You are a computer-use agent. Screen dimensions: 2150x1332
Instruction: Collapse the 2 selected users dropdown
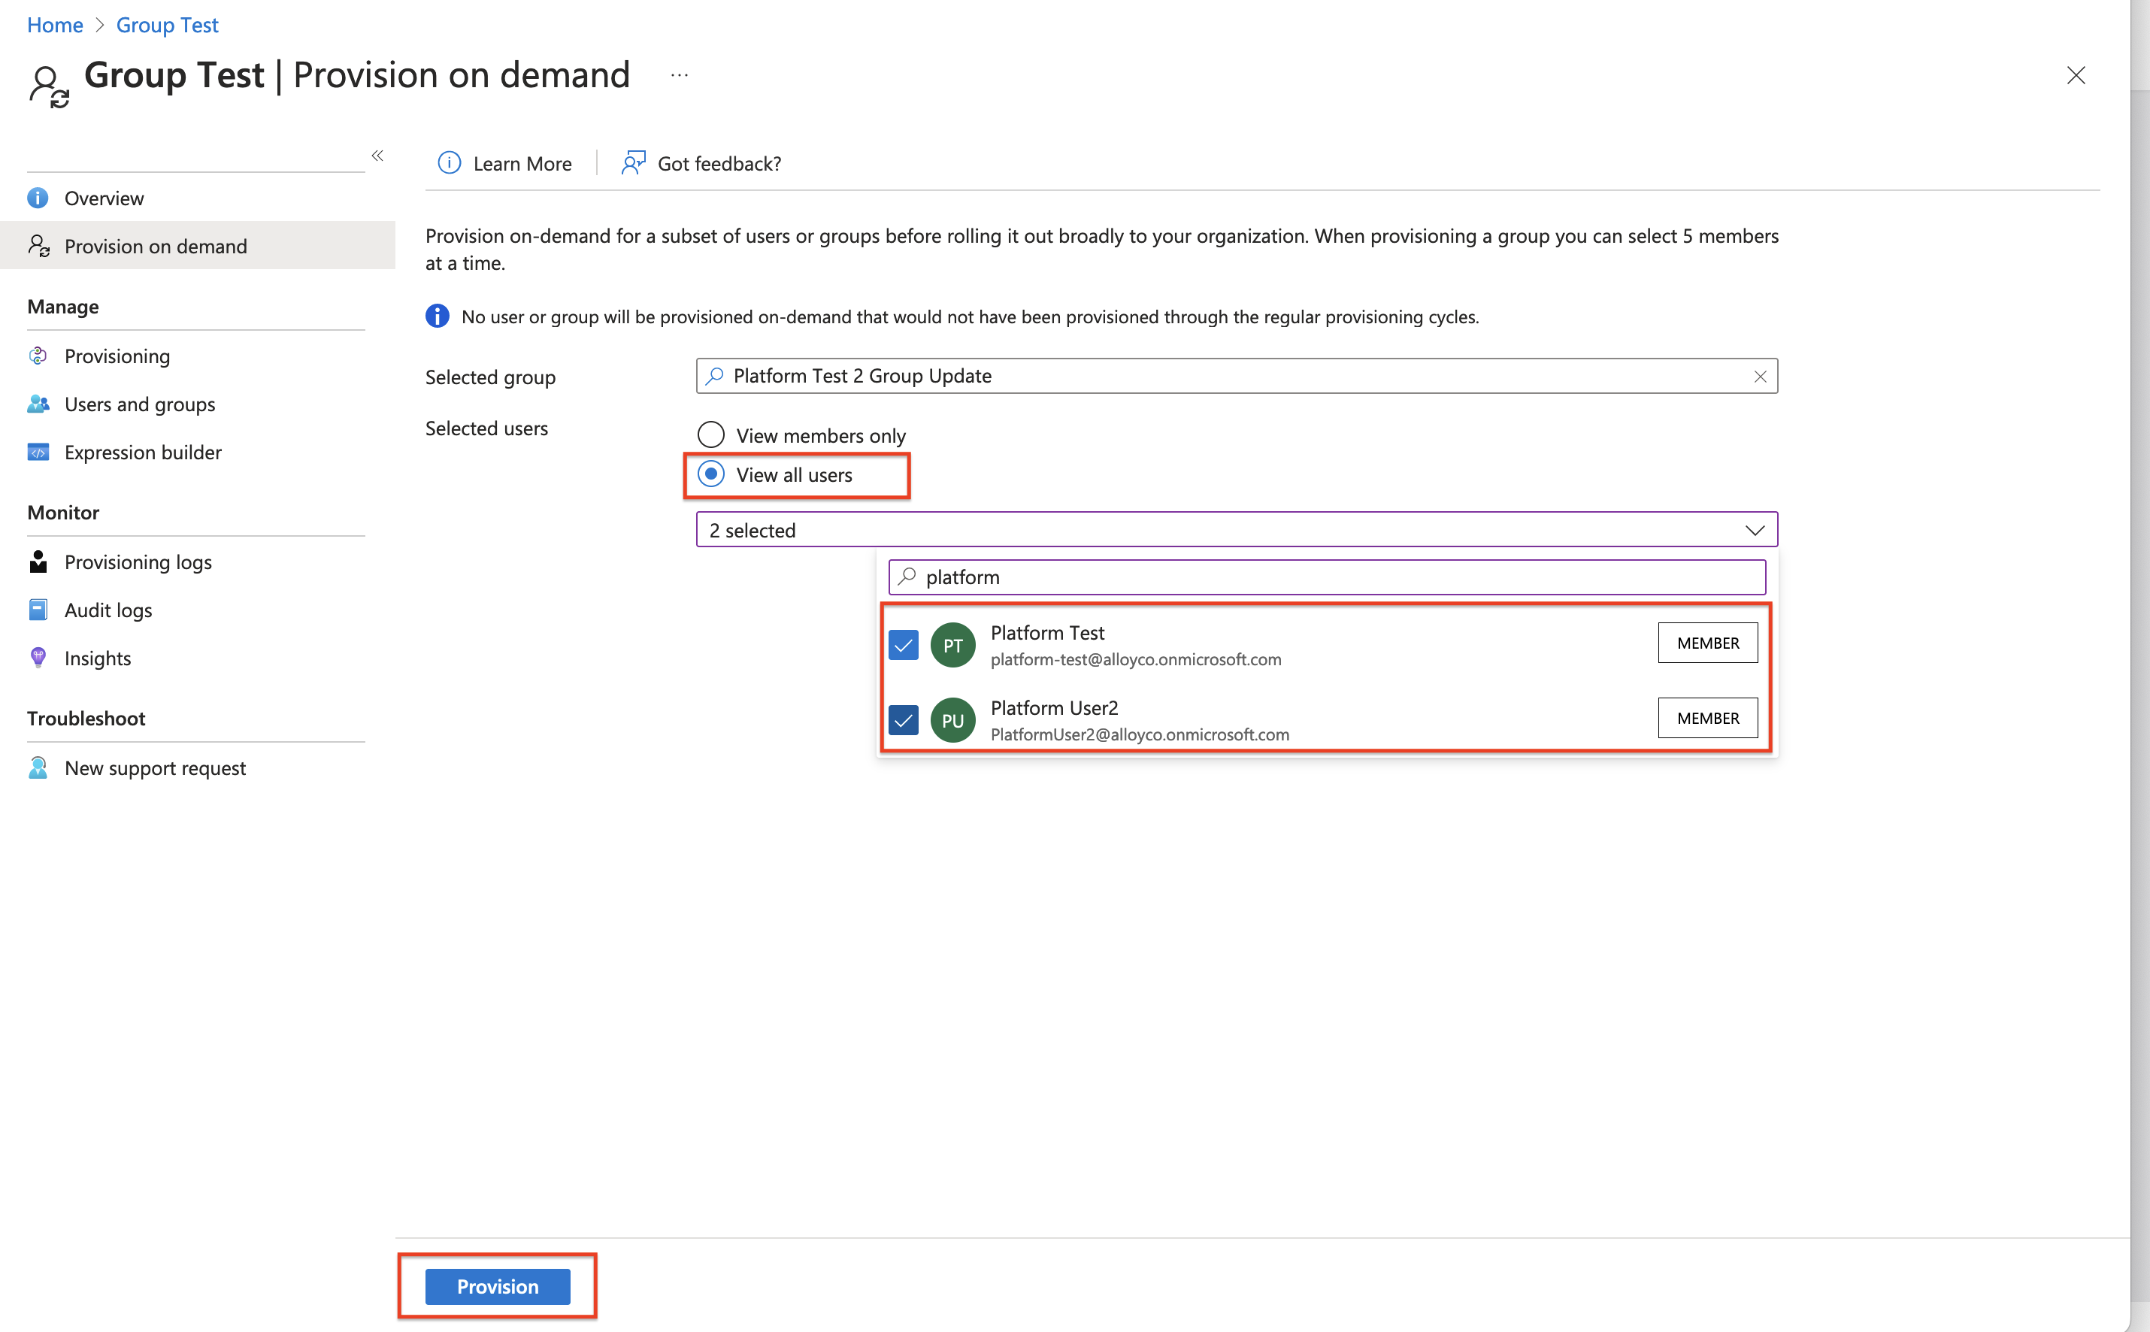click(x=1754, y=531)
